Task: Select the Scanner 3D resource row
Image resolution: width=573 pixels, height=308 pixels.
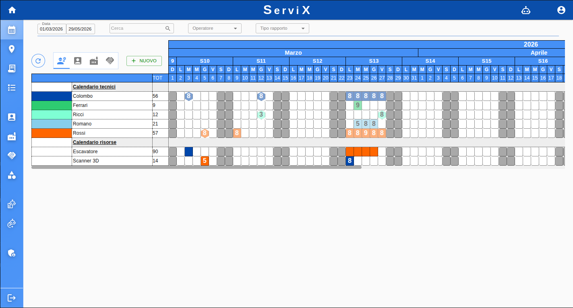Action: (x=86, y=161)
